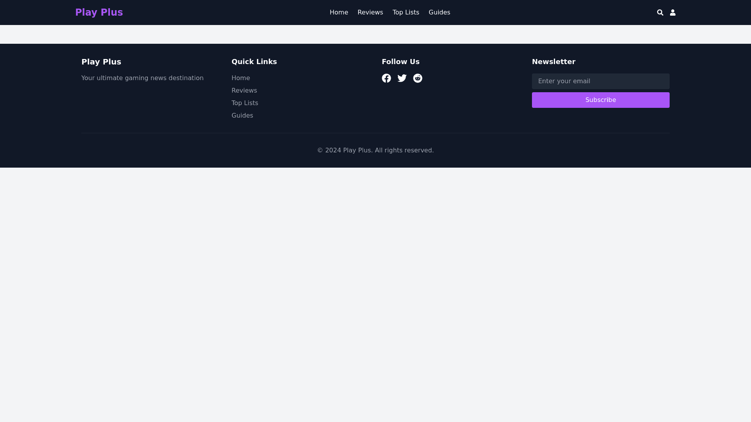Open Top Lists from Quick Links

pos(245,103)
